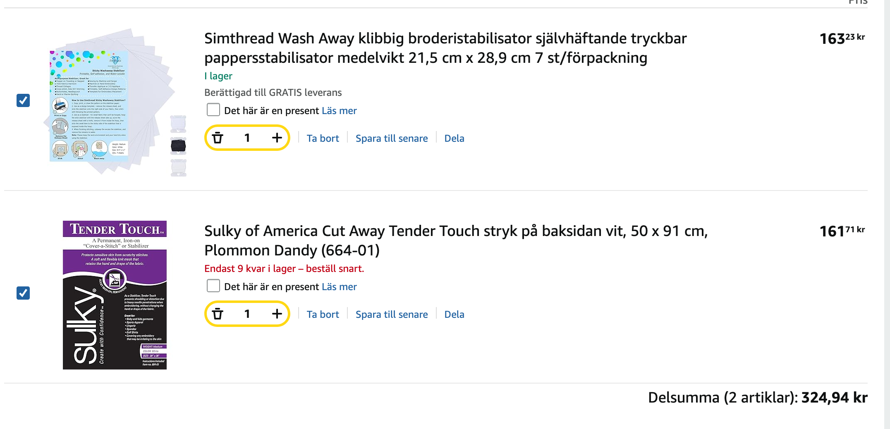Click trash icon for Sulky Tender Touch
The width and height of the screenshot is (890, 429).
tap(218, 314)
